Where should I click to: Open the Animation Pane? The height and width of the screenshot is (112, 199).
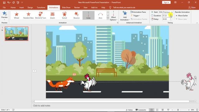click(x=138, y=12)
